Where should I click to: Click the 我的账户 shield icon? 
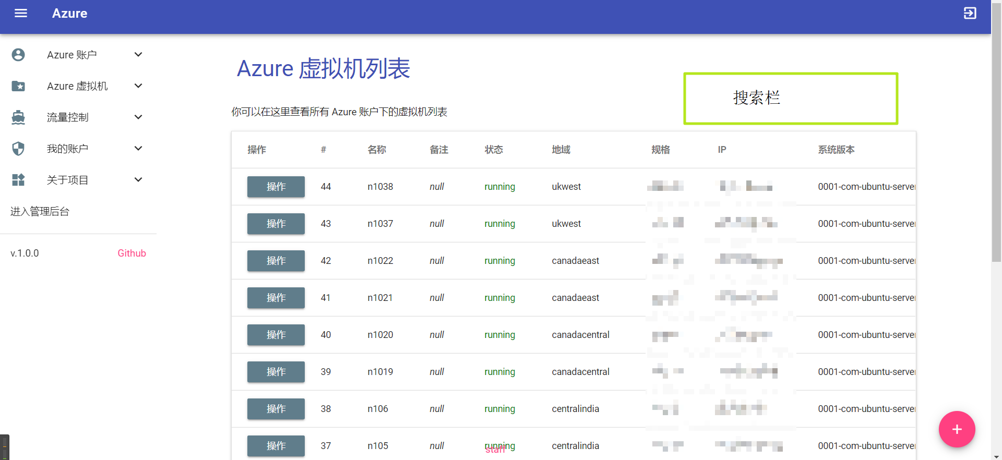pos(18,149)
